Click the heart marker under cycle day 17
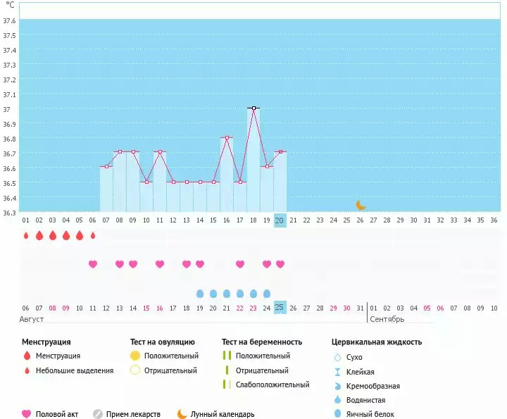Viewport: 507px width, 419px height. [x=240, y=264]
